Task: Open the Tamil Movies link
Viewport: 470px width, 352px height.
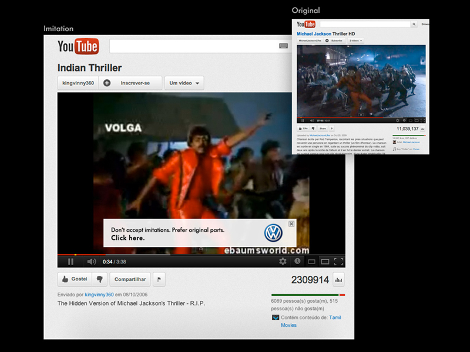Action: tap(311, 321)
